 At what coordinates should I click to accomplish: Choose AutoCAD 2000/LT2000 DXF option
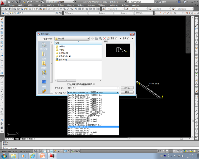[x=93, y=132]
